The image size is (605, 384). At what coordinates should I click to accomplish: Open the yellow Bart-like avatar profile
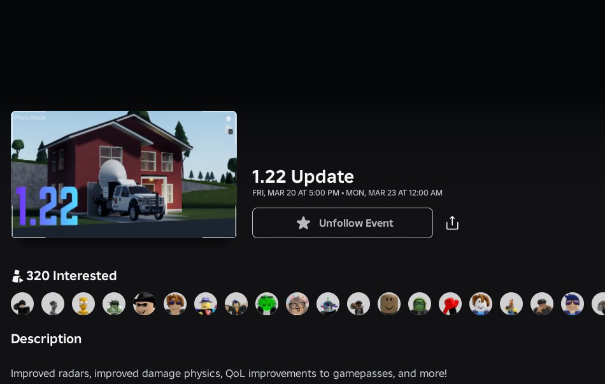[x=83, y=304]
